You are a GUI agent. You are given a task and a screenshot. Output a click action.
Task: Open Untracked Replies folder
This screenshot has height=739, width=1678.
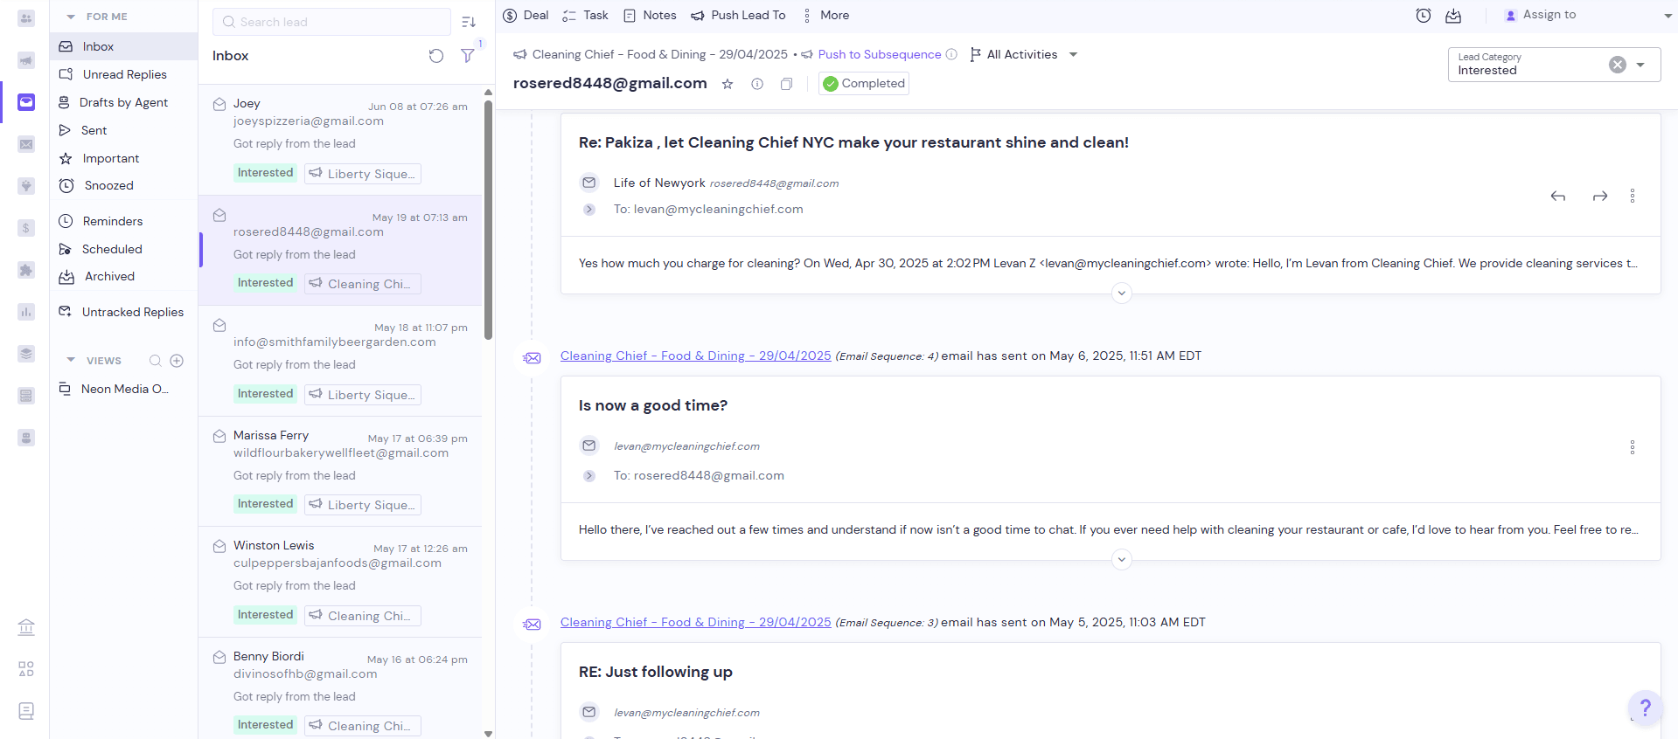123,312
